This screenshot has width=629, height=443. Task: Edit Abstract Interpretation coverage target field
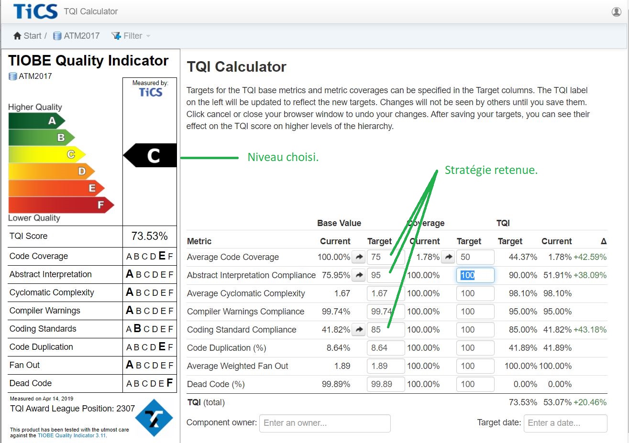click(475, 275)
